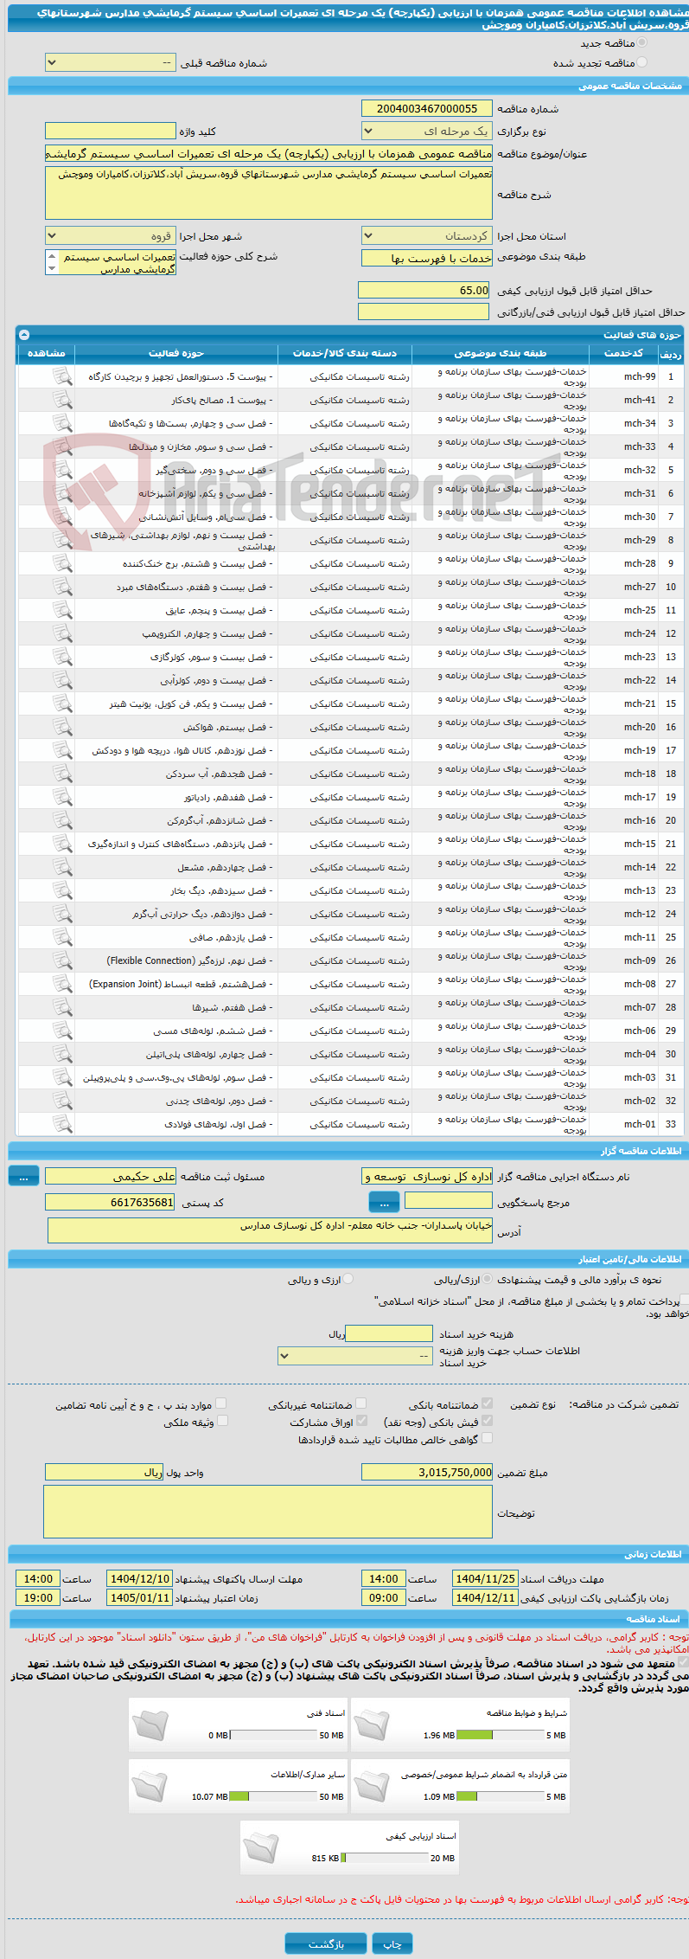Image resolution: width=689 pixels, height=1959 pixels.
Task: View details of row mch-31
Action: click(62, 493)
